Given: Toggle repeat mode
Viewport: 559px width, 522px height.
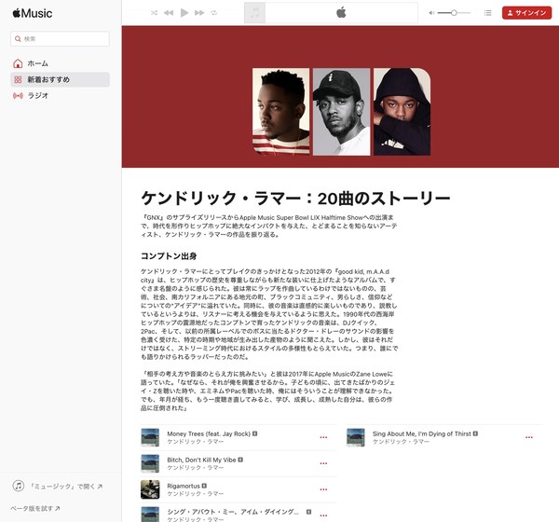Looking at the screenshot, I should pyautogui.click(x=214, y=13).
